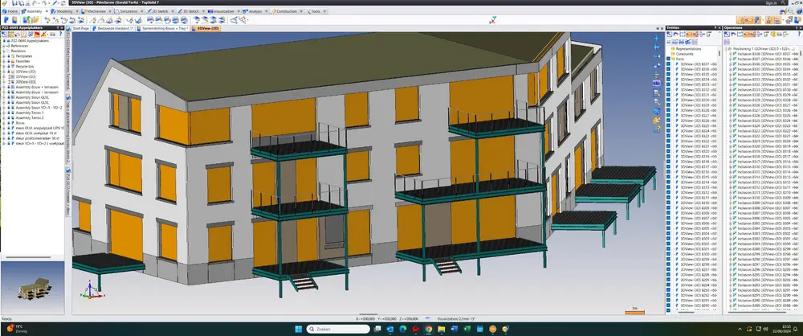Open the Tools ribbon tab
This screenshot has width=803, height=336.
pyautogui.click(x=316, y=11)
